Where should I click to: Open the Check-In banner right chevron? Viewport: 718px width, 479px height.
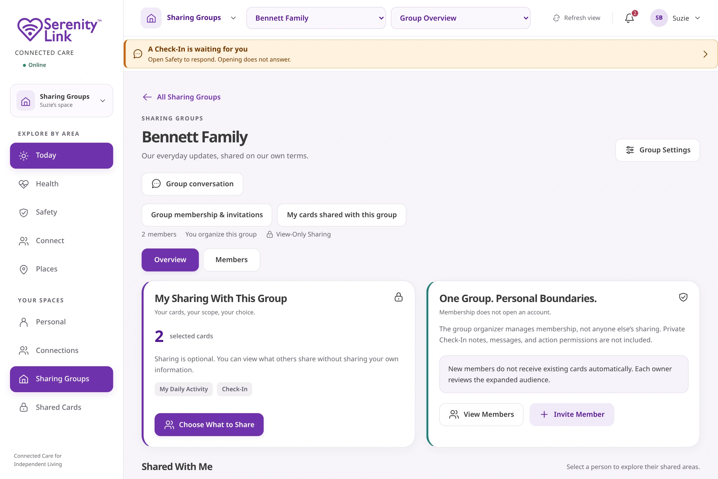pos(705,54)
